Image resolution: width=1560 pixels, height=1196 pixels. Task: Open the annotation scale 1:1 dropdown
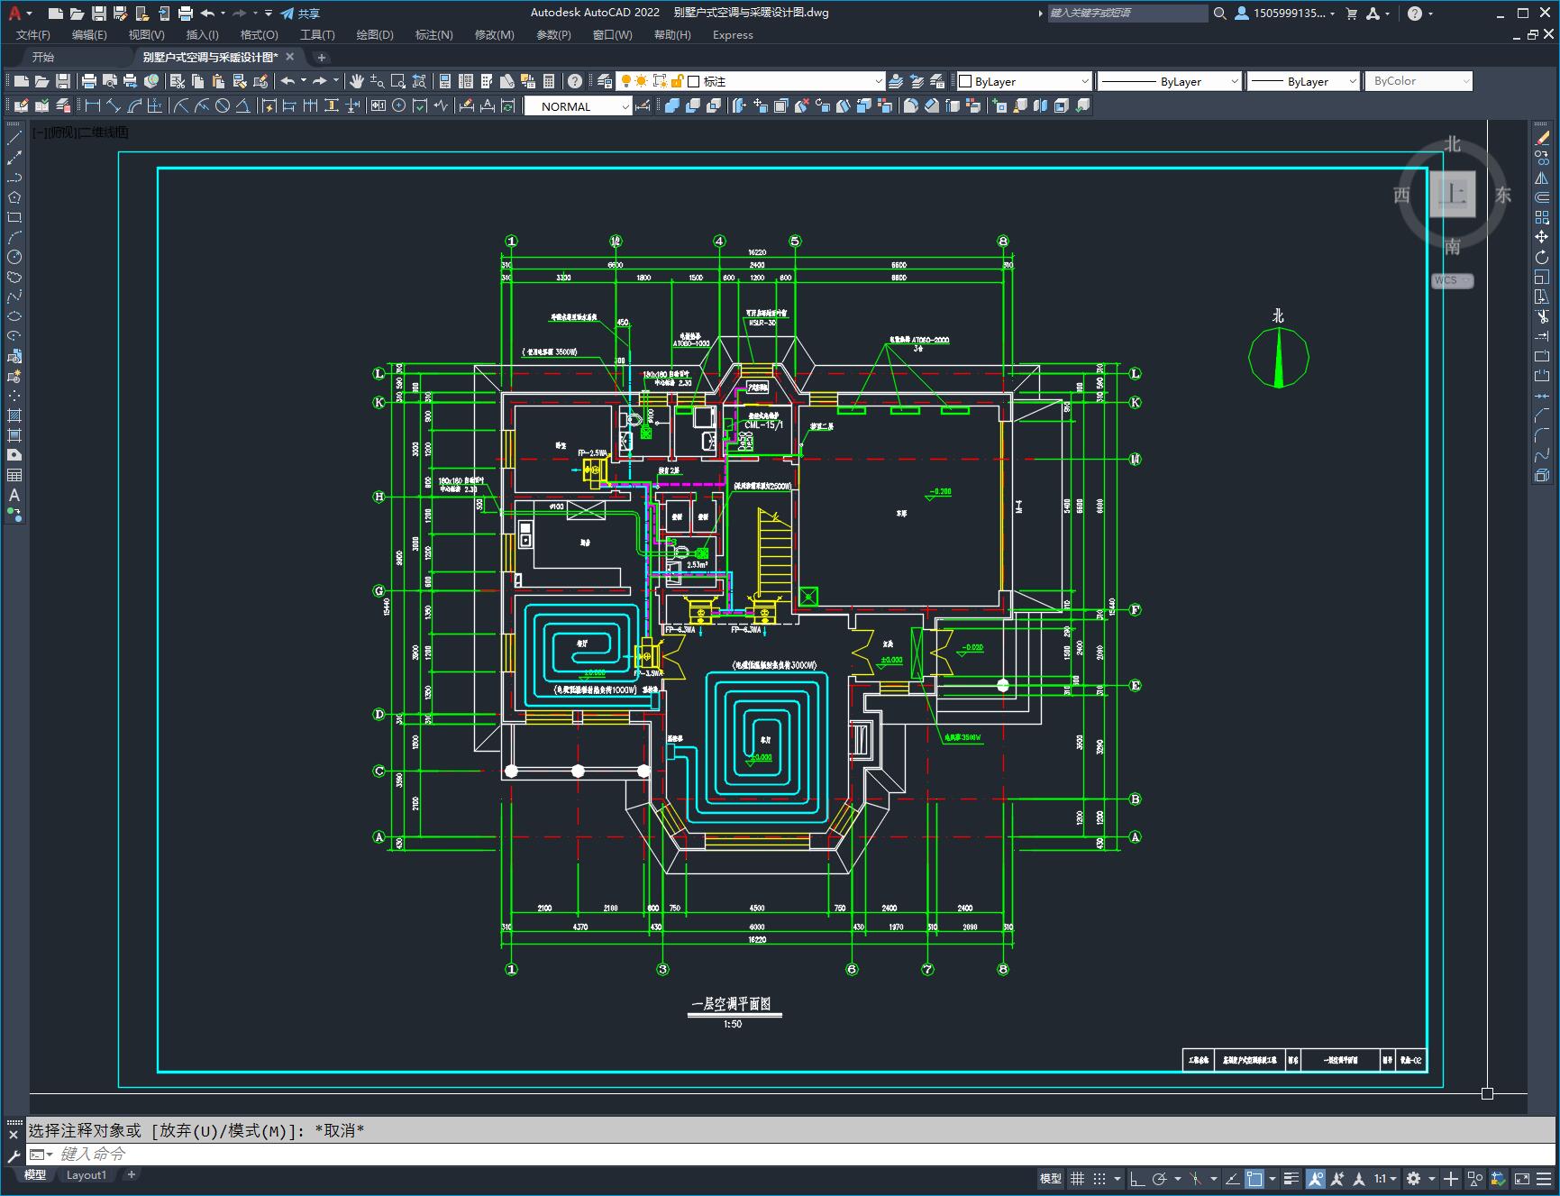(1385, 1178)
